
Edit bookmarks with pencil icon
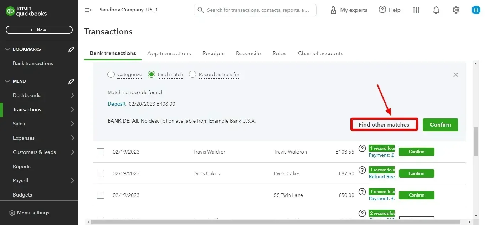click(x=71, y=49)
